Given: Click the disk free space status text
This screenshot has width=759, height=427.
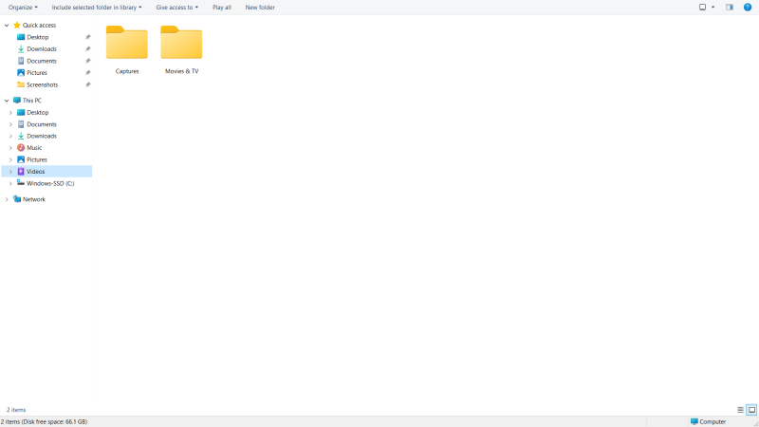Looking at the screenshot, I should (44, 421).
